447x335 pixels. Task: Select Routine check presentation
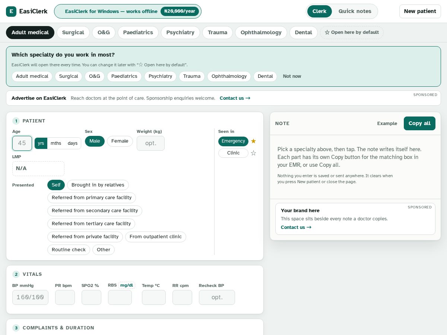[x=69, y=250]
